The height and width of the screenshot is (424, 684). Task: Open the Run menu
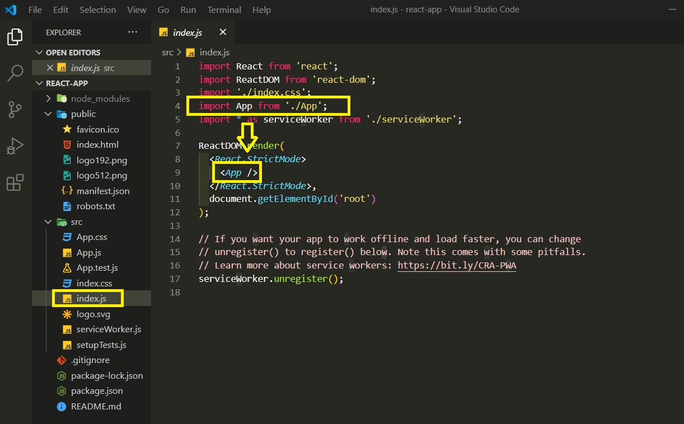[x=189, y=10]
